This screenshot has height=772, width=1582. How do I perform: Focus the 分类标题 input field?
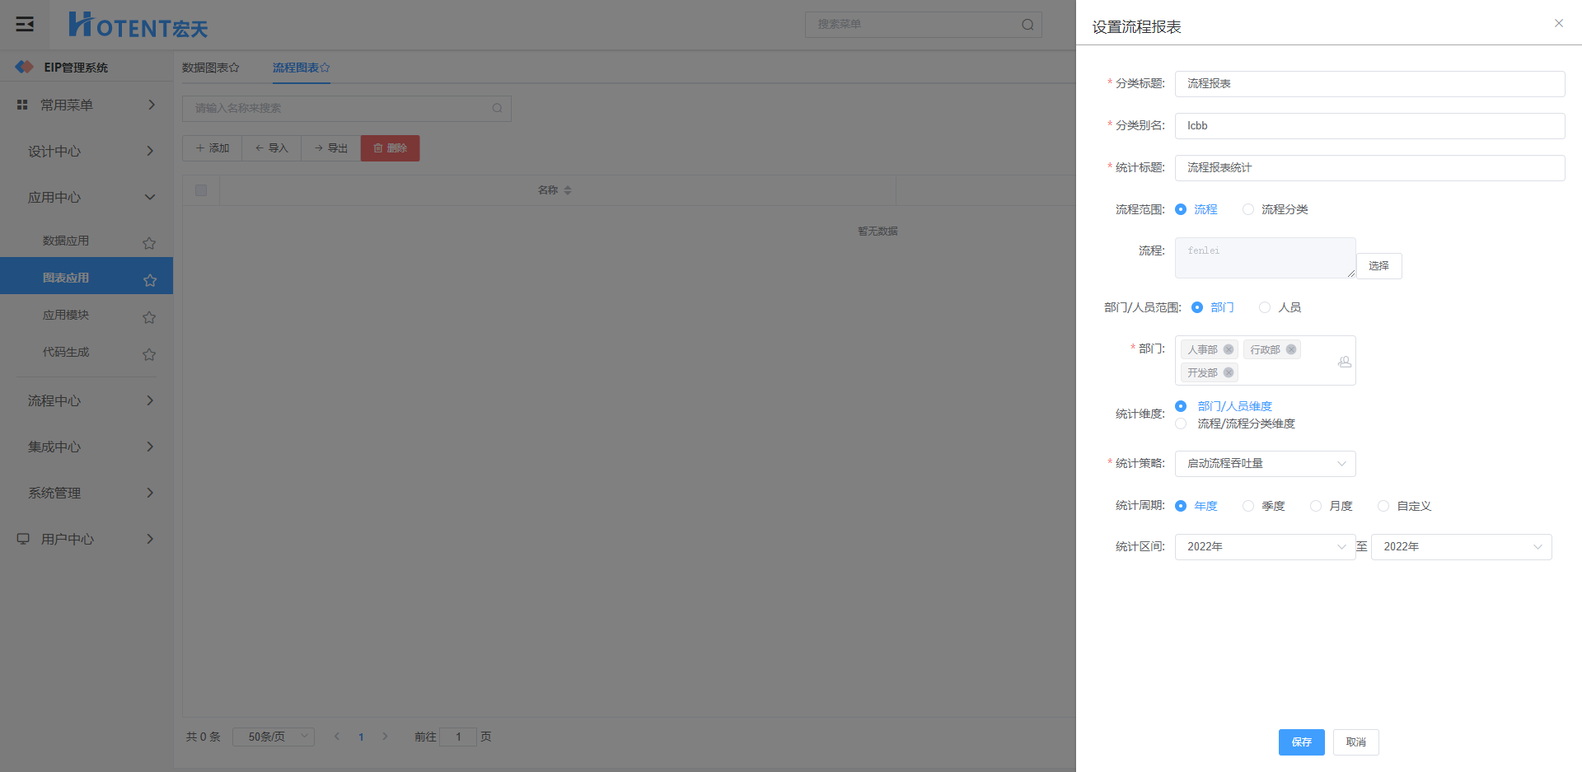click(x=1369, y=84)
